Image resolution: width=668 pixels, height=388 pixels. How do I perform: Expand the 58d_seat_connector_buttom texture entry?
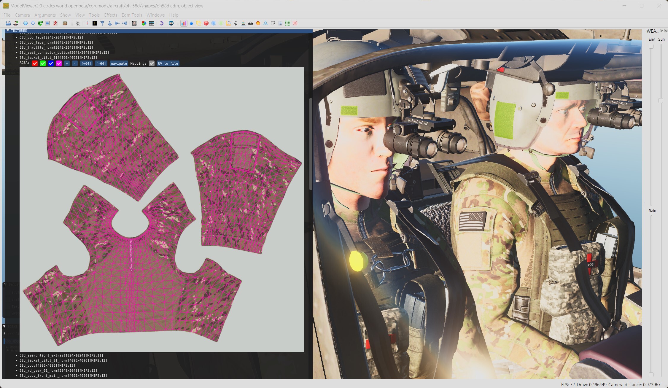(x=17, y=53)
